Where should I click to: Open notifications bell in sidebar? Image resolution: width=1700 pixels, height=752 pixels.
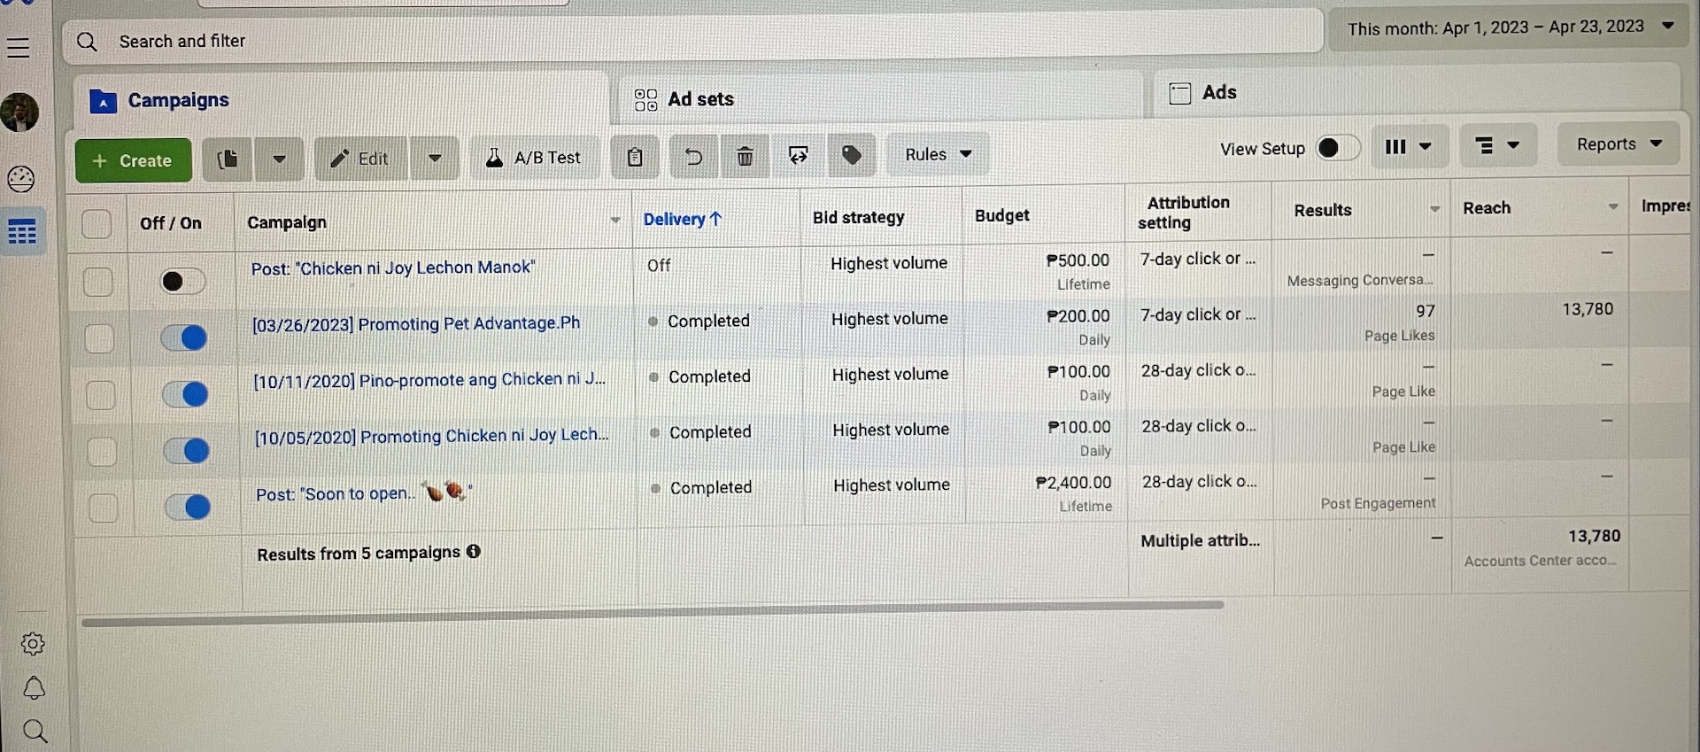[x=34, y=688]
